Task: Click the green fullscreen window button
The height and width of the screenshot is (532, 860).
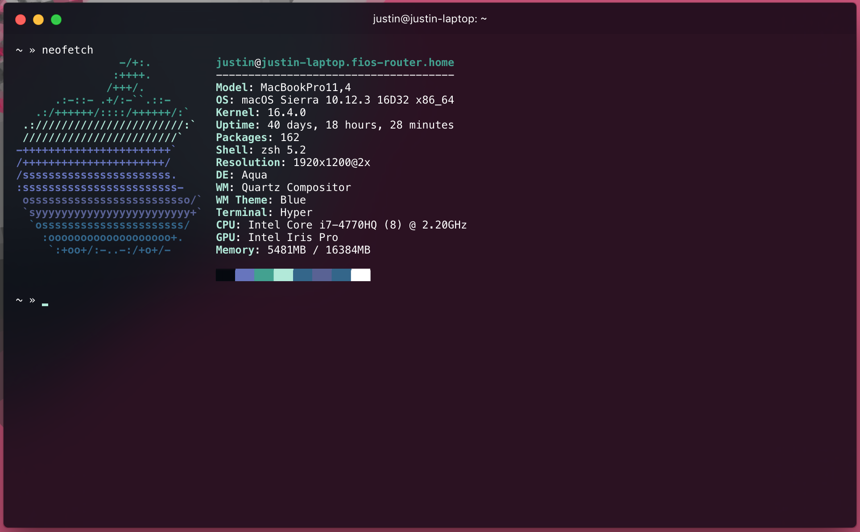Action: (x=56, y=20)
